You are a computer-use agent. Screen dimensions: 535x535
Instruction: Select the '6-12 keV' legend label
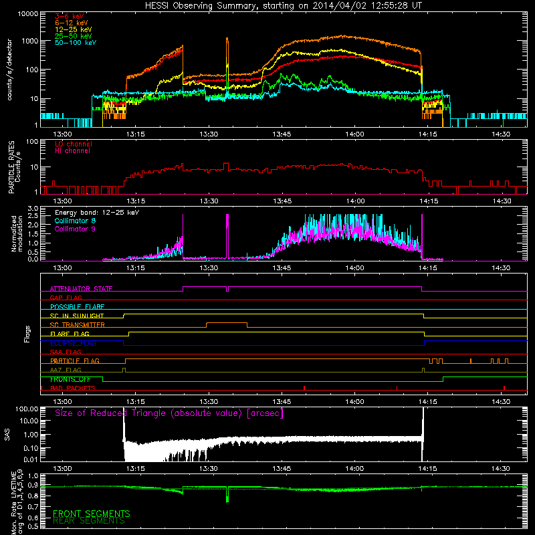72,23
